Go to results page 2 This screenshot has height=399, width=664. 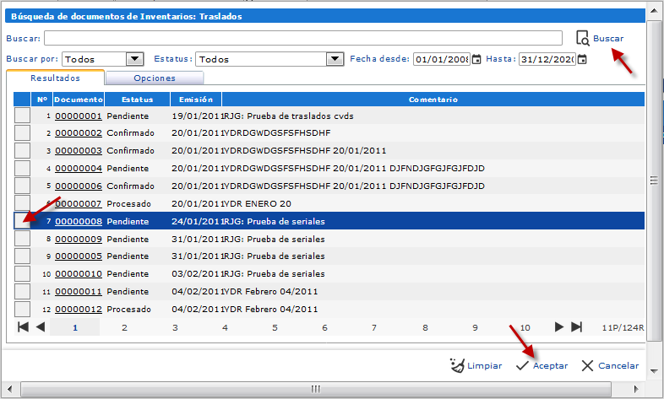click(124, 327)
